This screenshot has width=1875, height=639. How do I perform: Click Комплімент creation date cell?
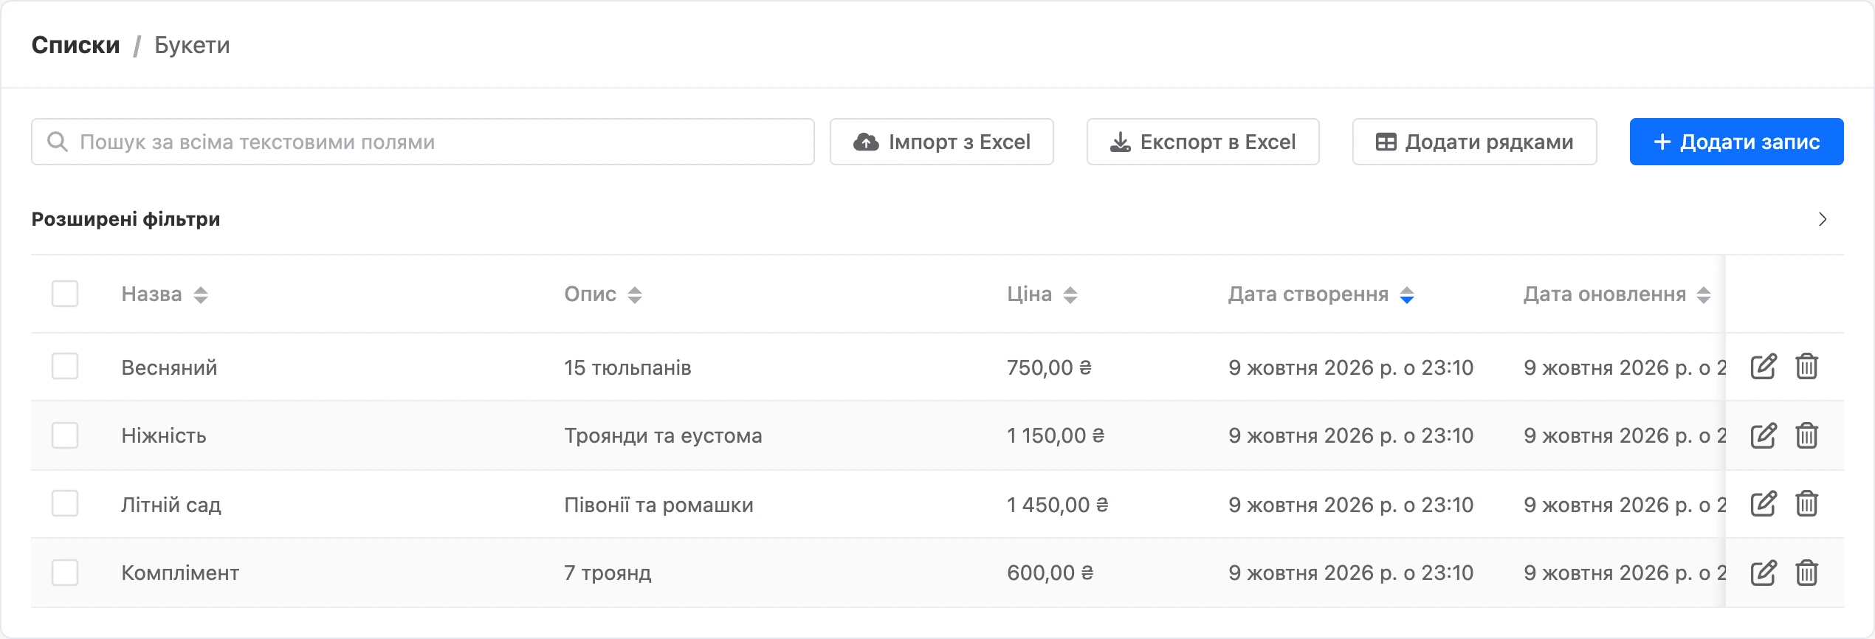point(1351,573)
